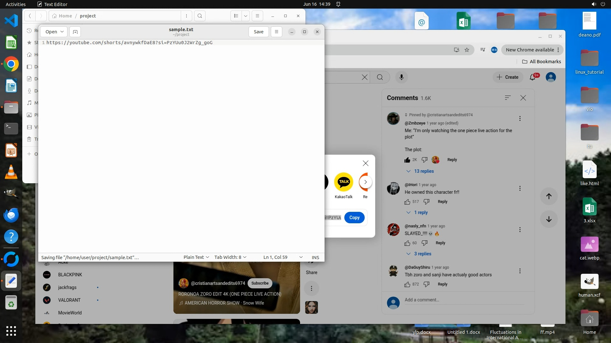Open Plain Text language dropdown

[196, 257]
